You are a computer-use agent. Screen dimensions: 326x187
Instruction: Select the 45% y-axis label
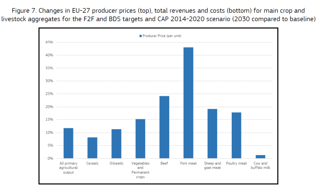49,42
